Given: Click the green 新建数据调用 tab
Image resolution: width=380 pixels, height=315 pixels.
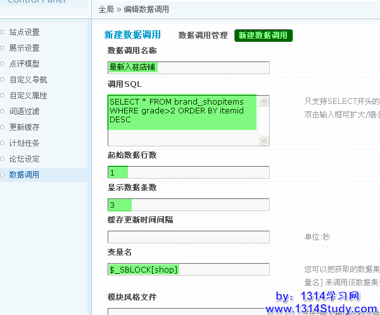Looking at the screenshot, I should 263,35.
